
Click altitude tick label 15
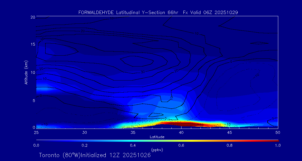(x=32, y=44)
